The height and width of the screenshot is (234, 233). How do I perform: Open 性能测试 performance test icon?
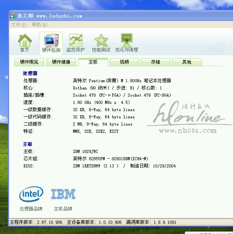tap(101, 40)
